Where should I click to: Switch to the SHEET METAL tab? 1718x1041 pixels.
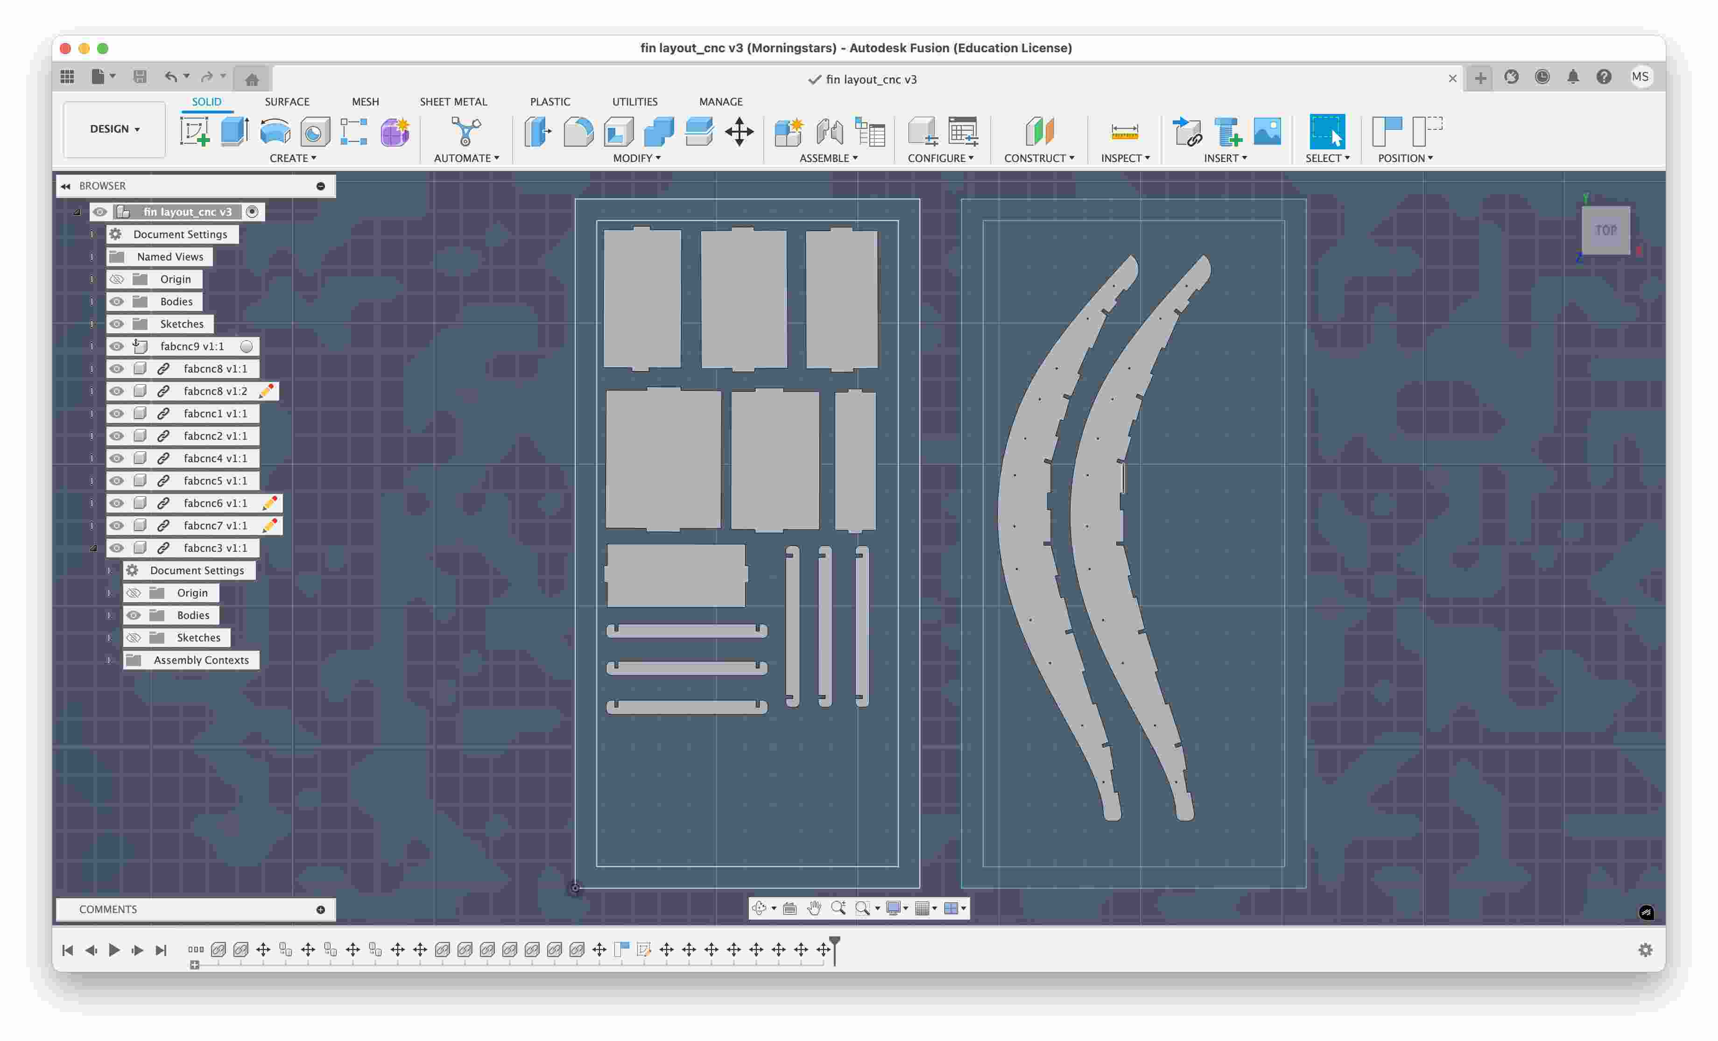pyautogui.click(x=453, y=102)
